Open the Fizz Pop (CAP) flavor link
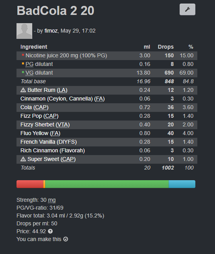 click(x=39, y=116)
